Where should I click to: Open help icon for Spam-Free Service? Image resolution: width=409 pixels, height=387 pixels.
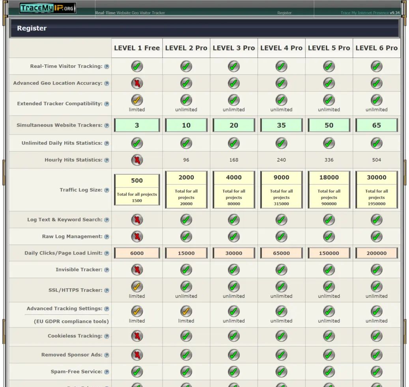coord(106,372)
